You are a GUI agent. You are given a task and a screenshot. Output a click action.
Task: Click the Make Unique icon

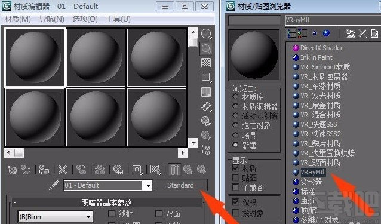point(100,170)
